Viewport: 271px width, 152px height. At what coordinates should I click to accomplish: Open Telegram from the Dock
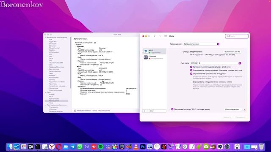click(73, 147)
